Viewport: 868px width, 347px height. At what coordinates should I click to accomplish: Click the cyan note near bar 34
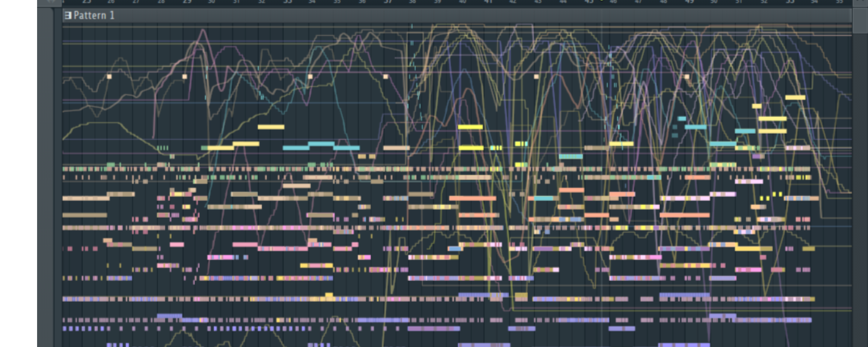click(321, 144)
